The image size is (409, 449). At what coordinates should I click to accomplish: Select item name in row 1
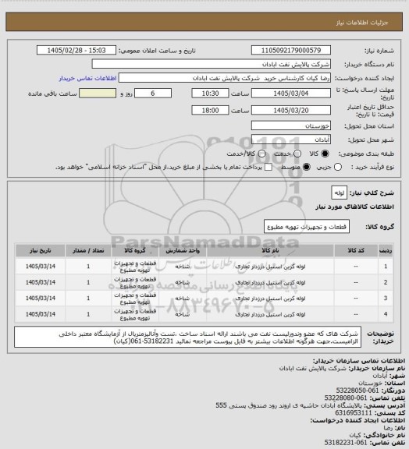point(270,267)
